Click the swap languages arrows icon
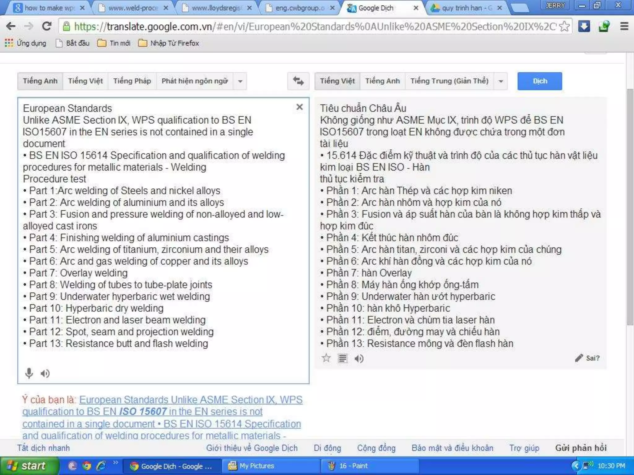Screen dimensions: 634x475 298,81
